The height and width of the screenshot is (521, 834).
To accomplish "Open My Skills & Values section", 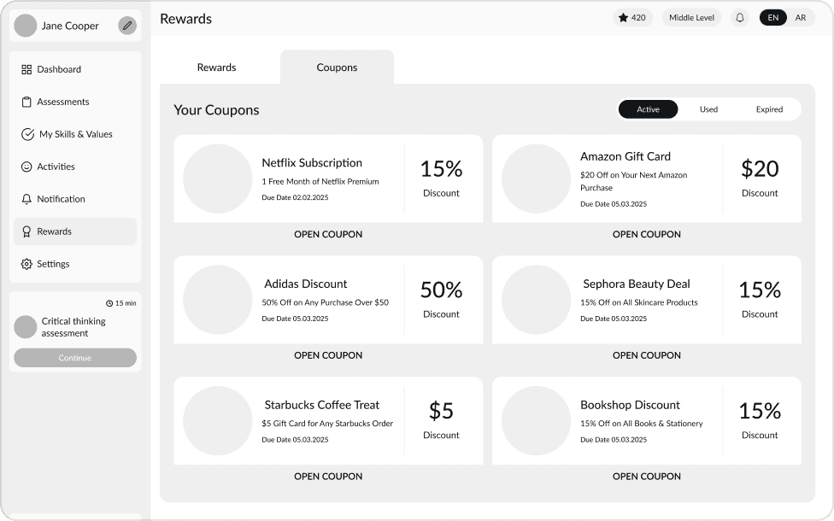I will tap(28, 134).
